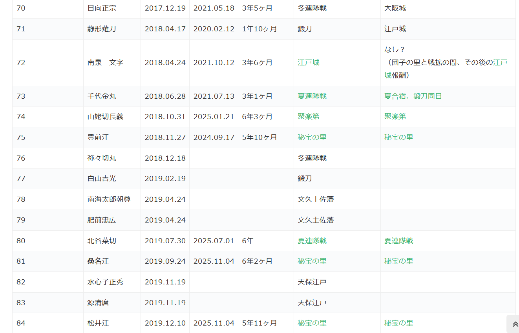Click the last-column 秘宝の里 link in row 81
The height and width of the screenshot is (333, 519).
pos(398,261)
